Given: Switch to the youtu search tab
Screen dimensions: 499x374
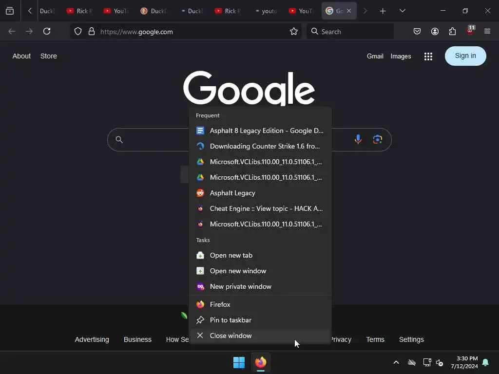Looking at the screenshot, I should coord(266,11).
